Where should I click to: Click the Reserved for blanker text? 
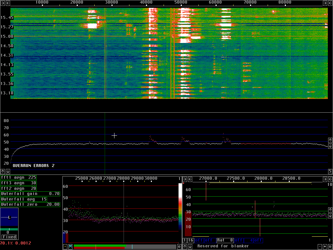223,246
